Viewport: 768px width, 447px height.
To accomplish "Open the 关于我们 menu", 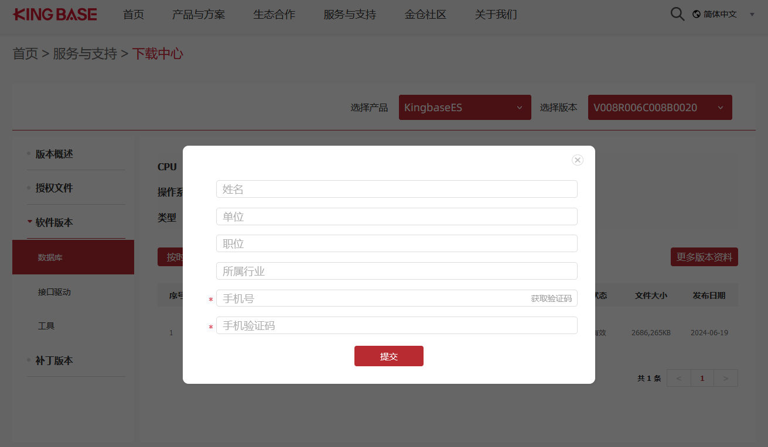I will click(496, 15).
